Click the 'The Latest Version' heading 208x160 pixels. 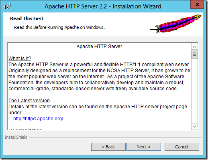29,101
